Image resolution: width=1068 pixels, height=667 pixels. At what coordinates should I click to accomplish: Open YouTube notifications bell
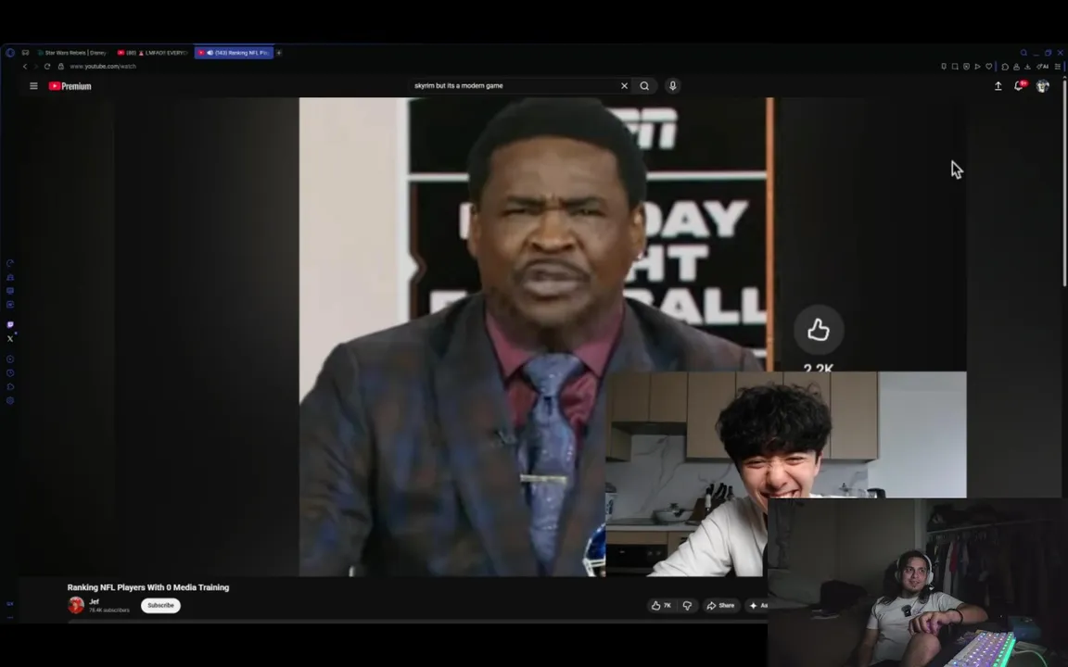pyautogui.click(x=1019, y=86)
